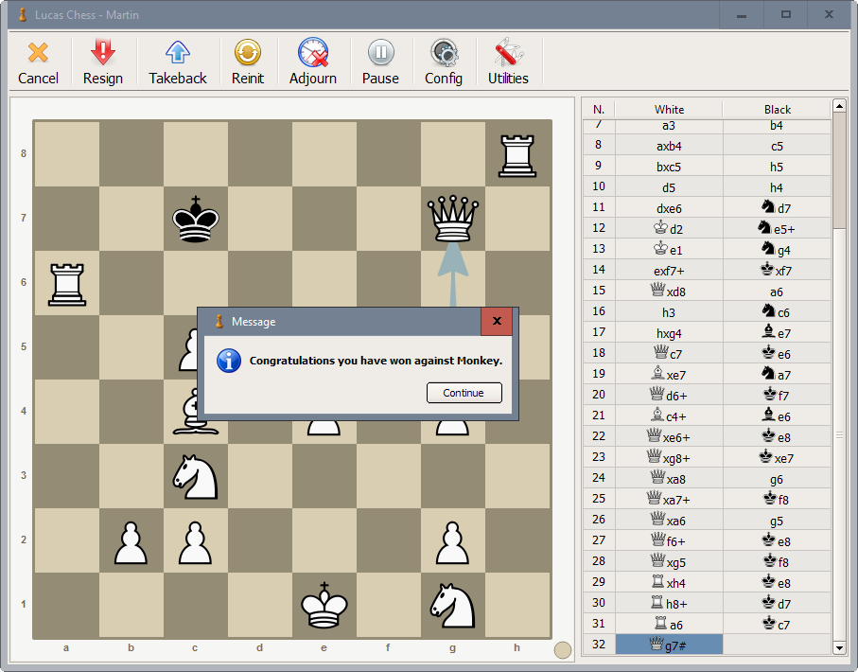This screenshot has width=858, height=672.
Task: Select move 21 white Bc4+ cell
Action: click(669, 416)
